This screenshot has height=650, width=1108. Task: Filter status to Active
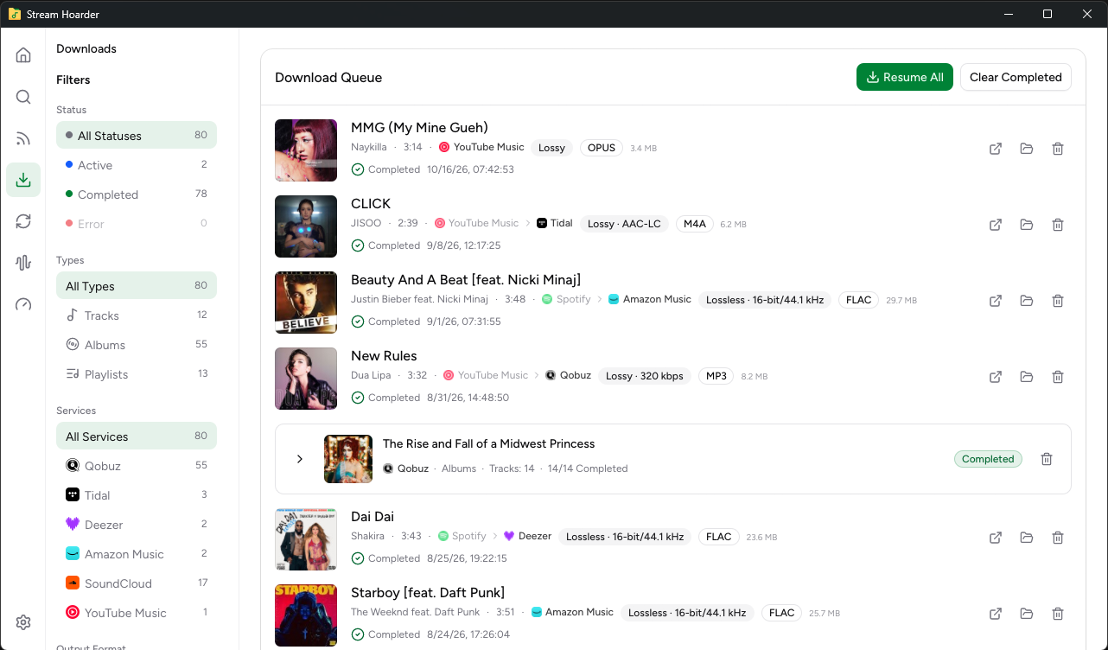[137, 164]
